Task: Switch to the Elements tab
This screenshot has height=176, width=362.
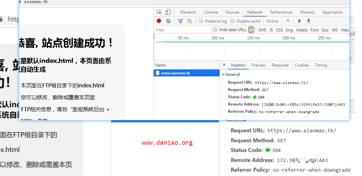Action: (188, 12)
